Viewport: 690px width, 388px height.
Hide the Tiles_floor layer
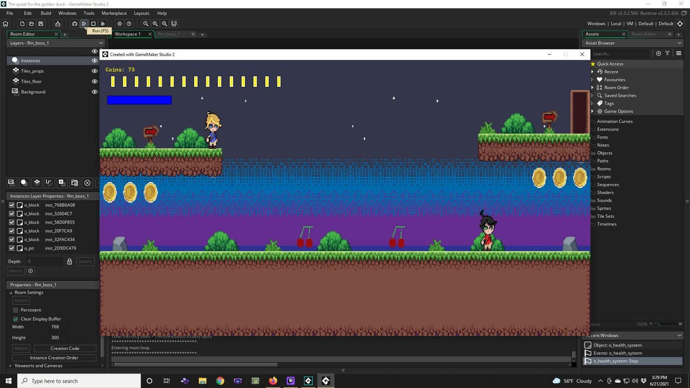pos(95,81)
